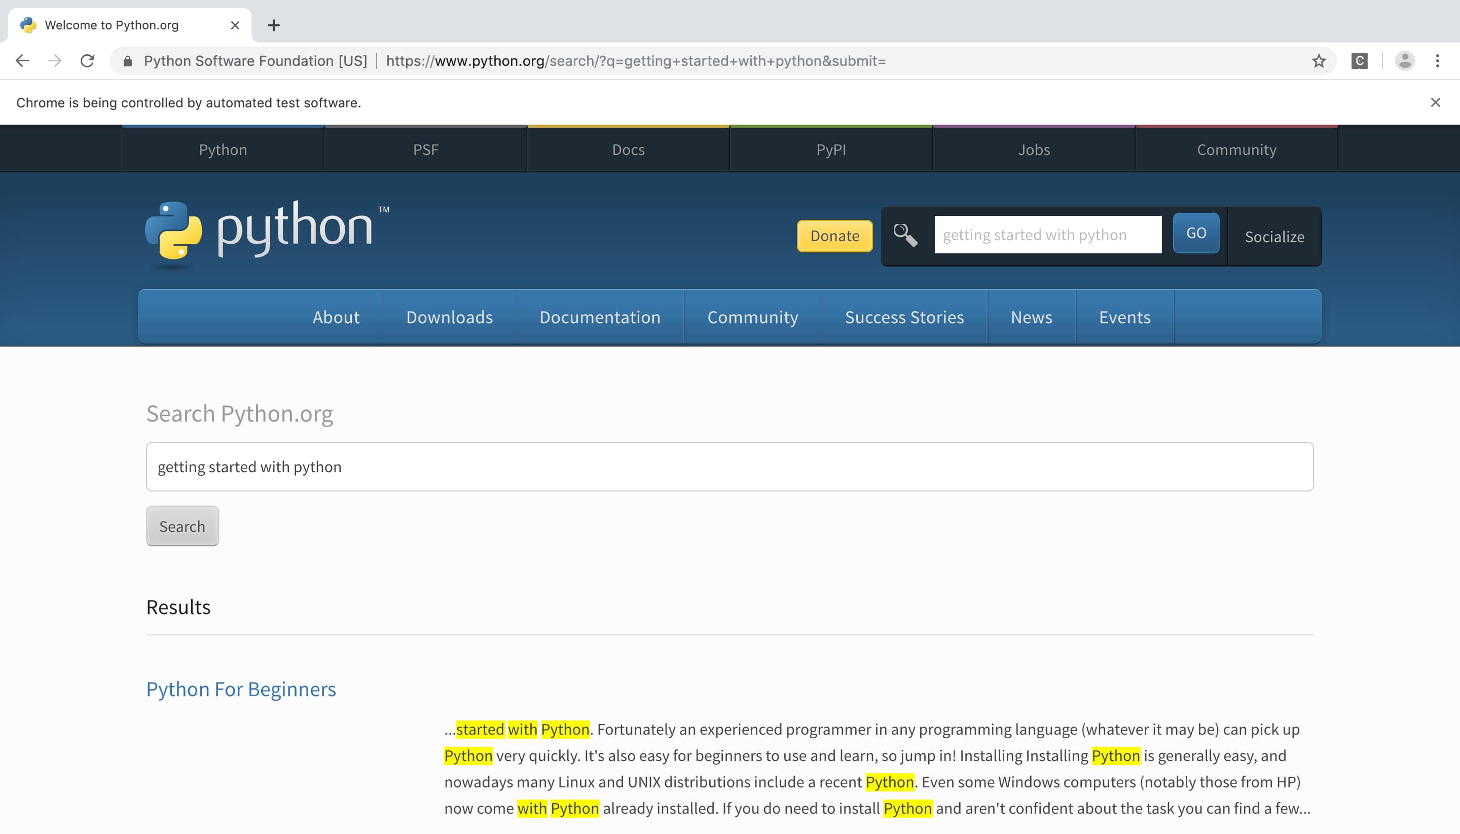
Task: Reload the page via the refresh icon
Action: [88, 61]
